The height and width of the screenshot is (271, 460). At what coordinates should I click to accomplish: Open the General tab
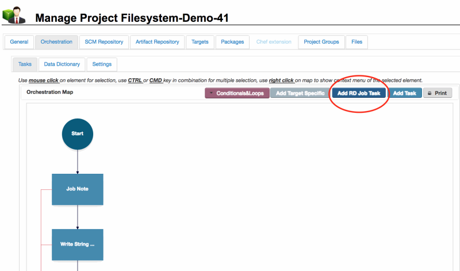point(19,42)
